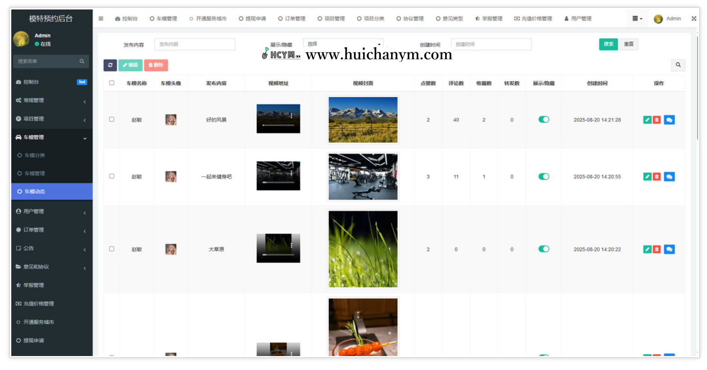
Task: Expand the 用户管理 sidebar menu
Action: point(50,211)
